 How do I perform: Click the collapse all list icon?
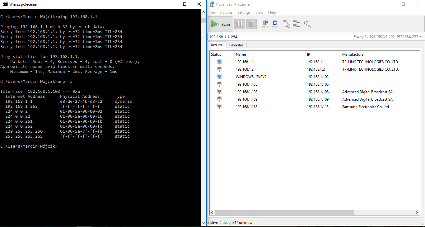tap(297, 24)
